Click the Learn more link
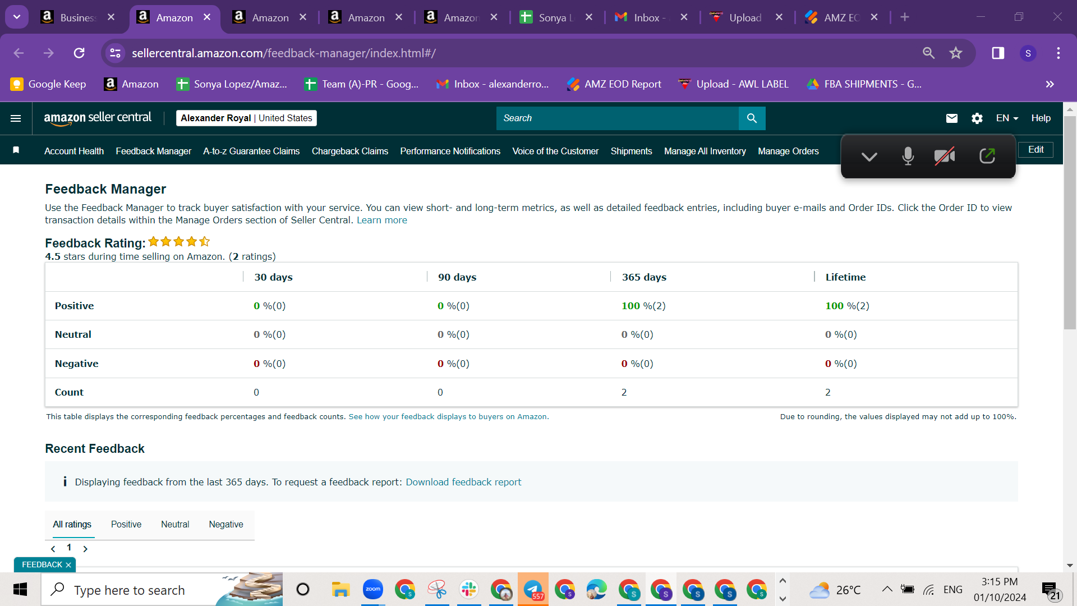 tap(382, 220)
